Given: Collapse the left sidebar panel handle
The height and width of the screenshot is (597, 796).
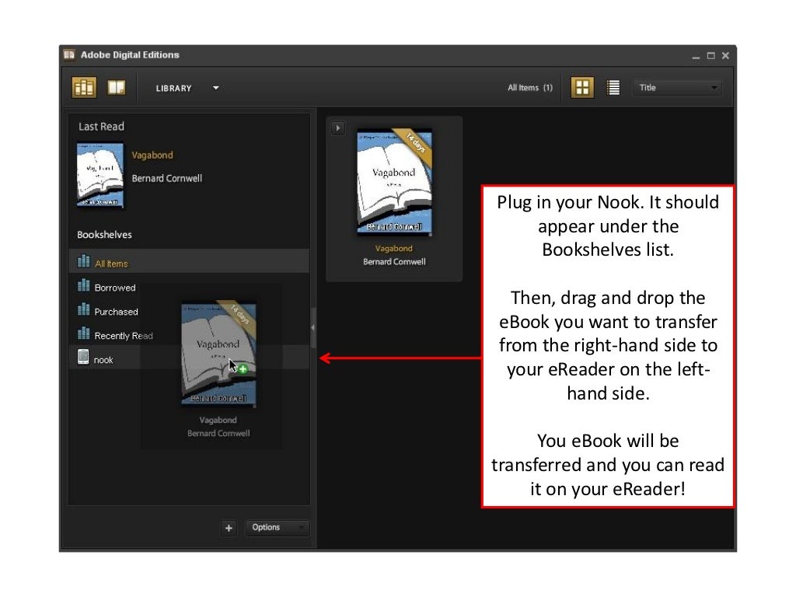Looking at the screenshot, I should click(313, 327).
